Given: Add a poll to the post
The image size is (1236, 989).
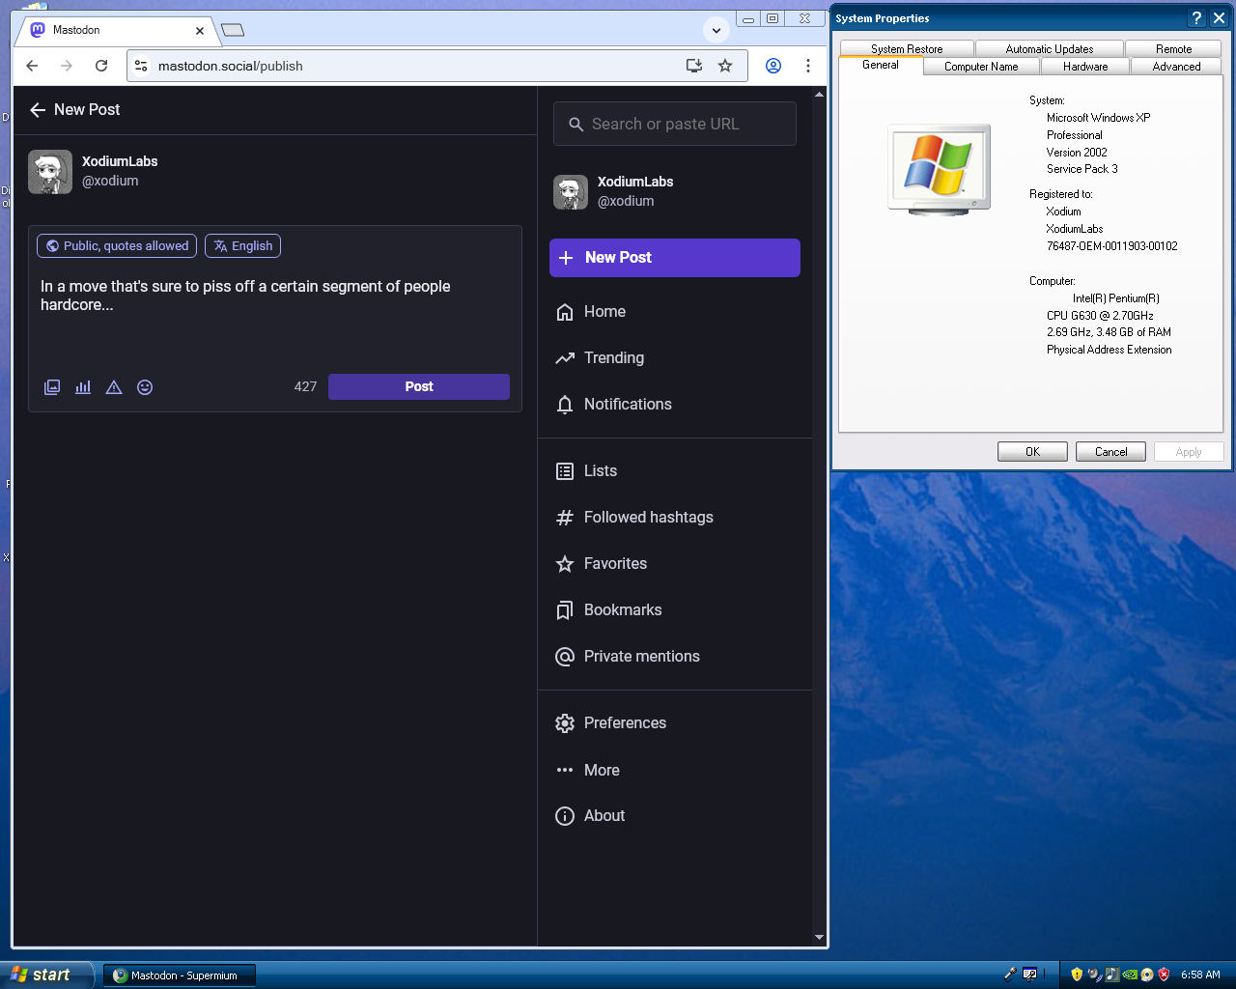Looking at the screenshot, I should [83, 387].
